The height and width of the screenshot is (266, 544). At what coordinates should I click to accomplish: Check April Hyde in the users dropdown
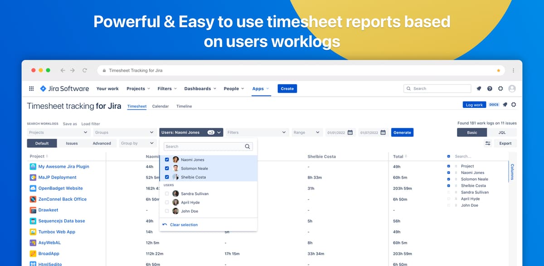[167, 203]
